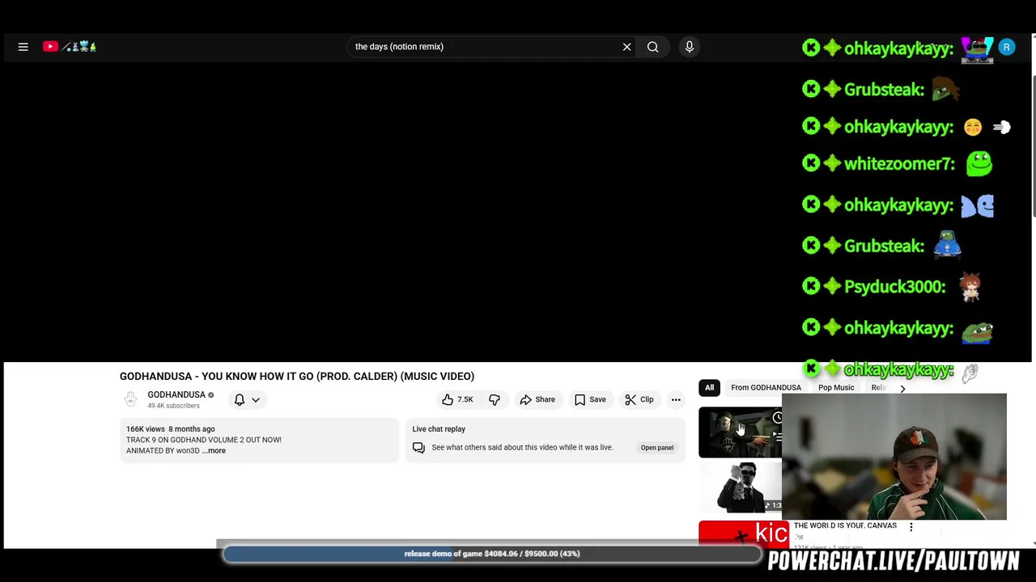Image resolution: width=1036 pixels, height=582 pixels.
Task: Create a Clip of the video
Action: click(x=639, y=399)
